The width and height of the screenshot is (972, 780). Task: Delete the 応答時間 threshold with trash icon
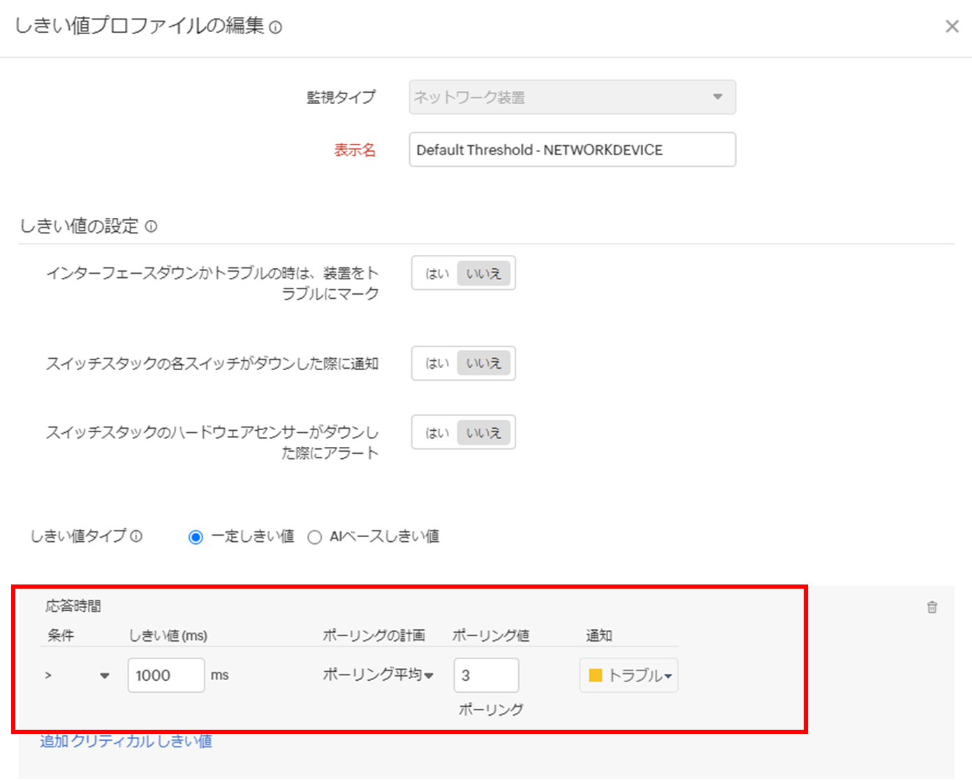tap(931, 608)
